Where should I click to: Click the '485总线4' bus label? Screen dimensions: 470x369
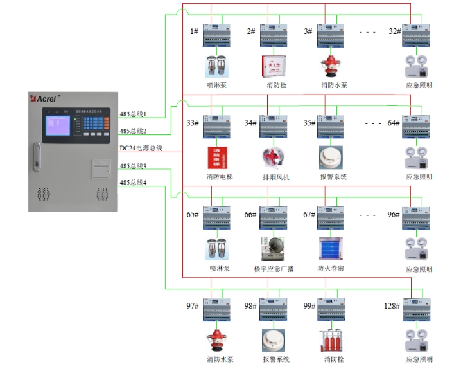tap(133, 183)
